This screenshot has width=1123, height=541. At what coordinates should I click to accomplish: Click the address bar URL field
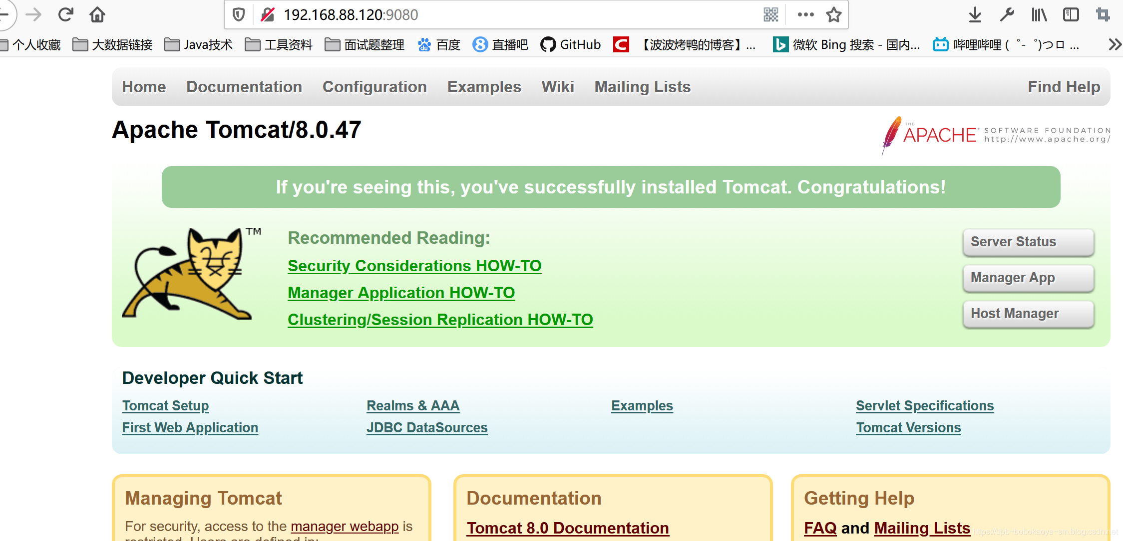pyautogui.click(x=499, y=15)
